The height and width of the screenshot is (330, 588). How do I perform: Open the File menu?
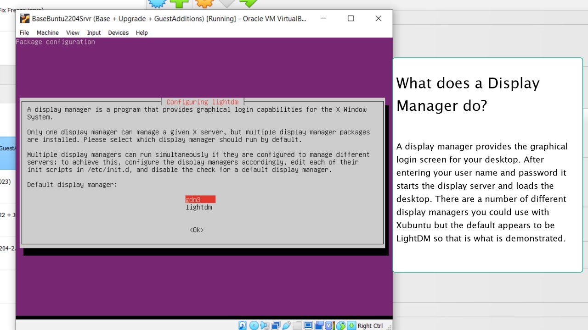click(x=24, y=33)
